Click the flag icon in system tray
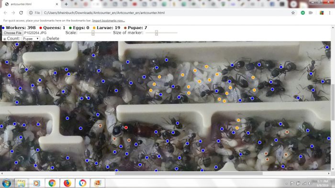This screenshot has width=335, height=188. tap(292, 183)
